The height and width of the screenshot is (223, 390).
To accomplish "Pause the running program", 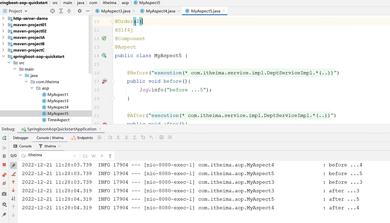I will point(4,156).
